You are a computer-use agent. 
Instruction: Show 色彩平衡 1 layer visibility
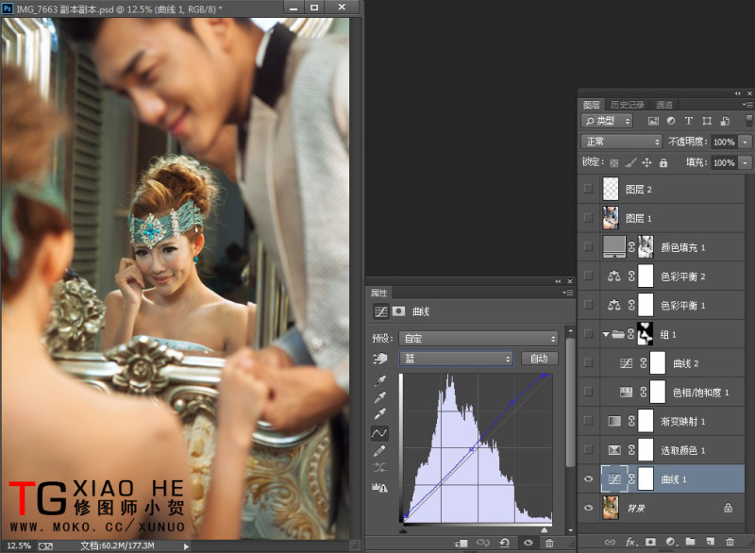click(x=588, y=304)
